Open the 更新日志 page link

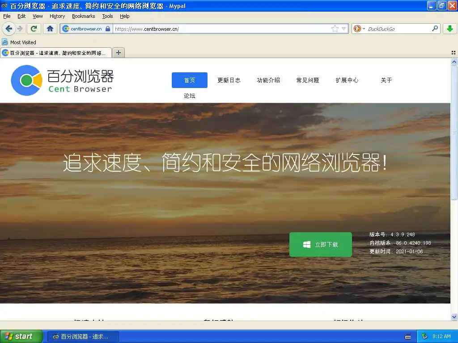point(229,80)
